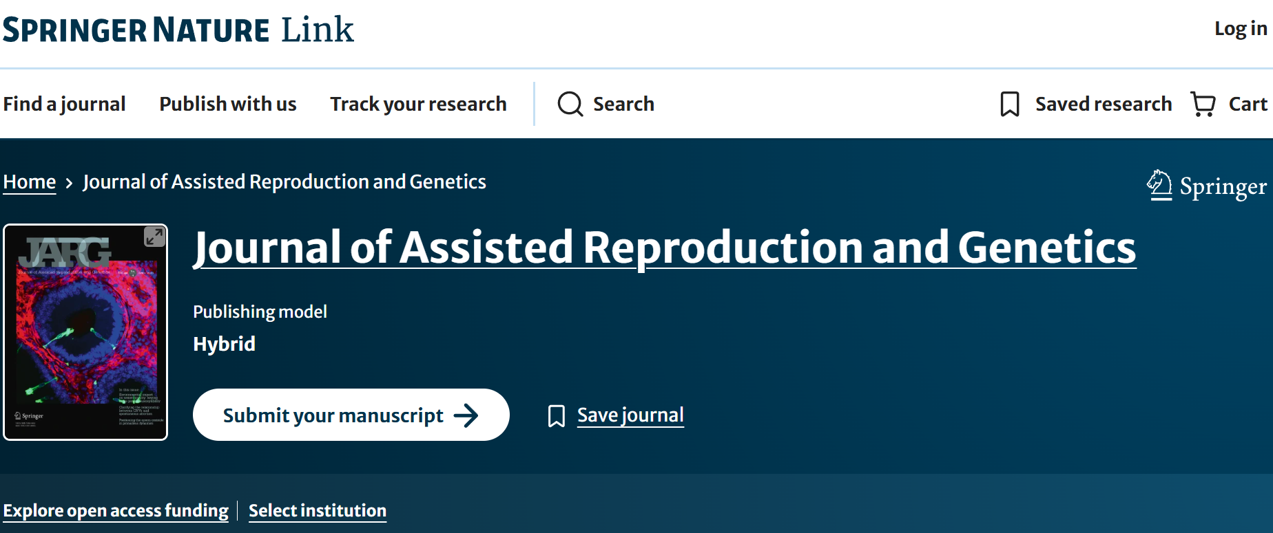1273x533 pixels.
Task: Go to the Home breadcrumb link
Action: tap(30, 182)
